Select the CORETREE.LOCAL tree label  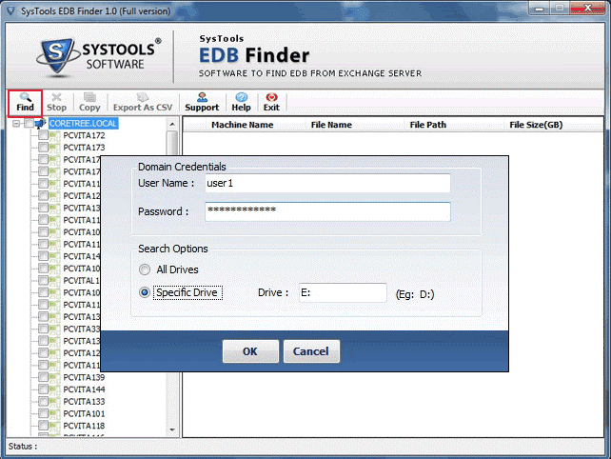click(83, 124)
